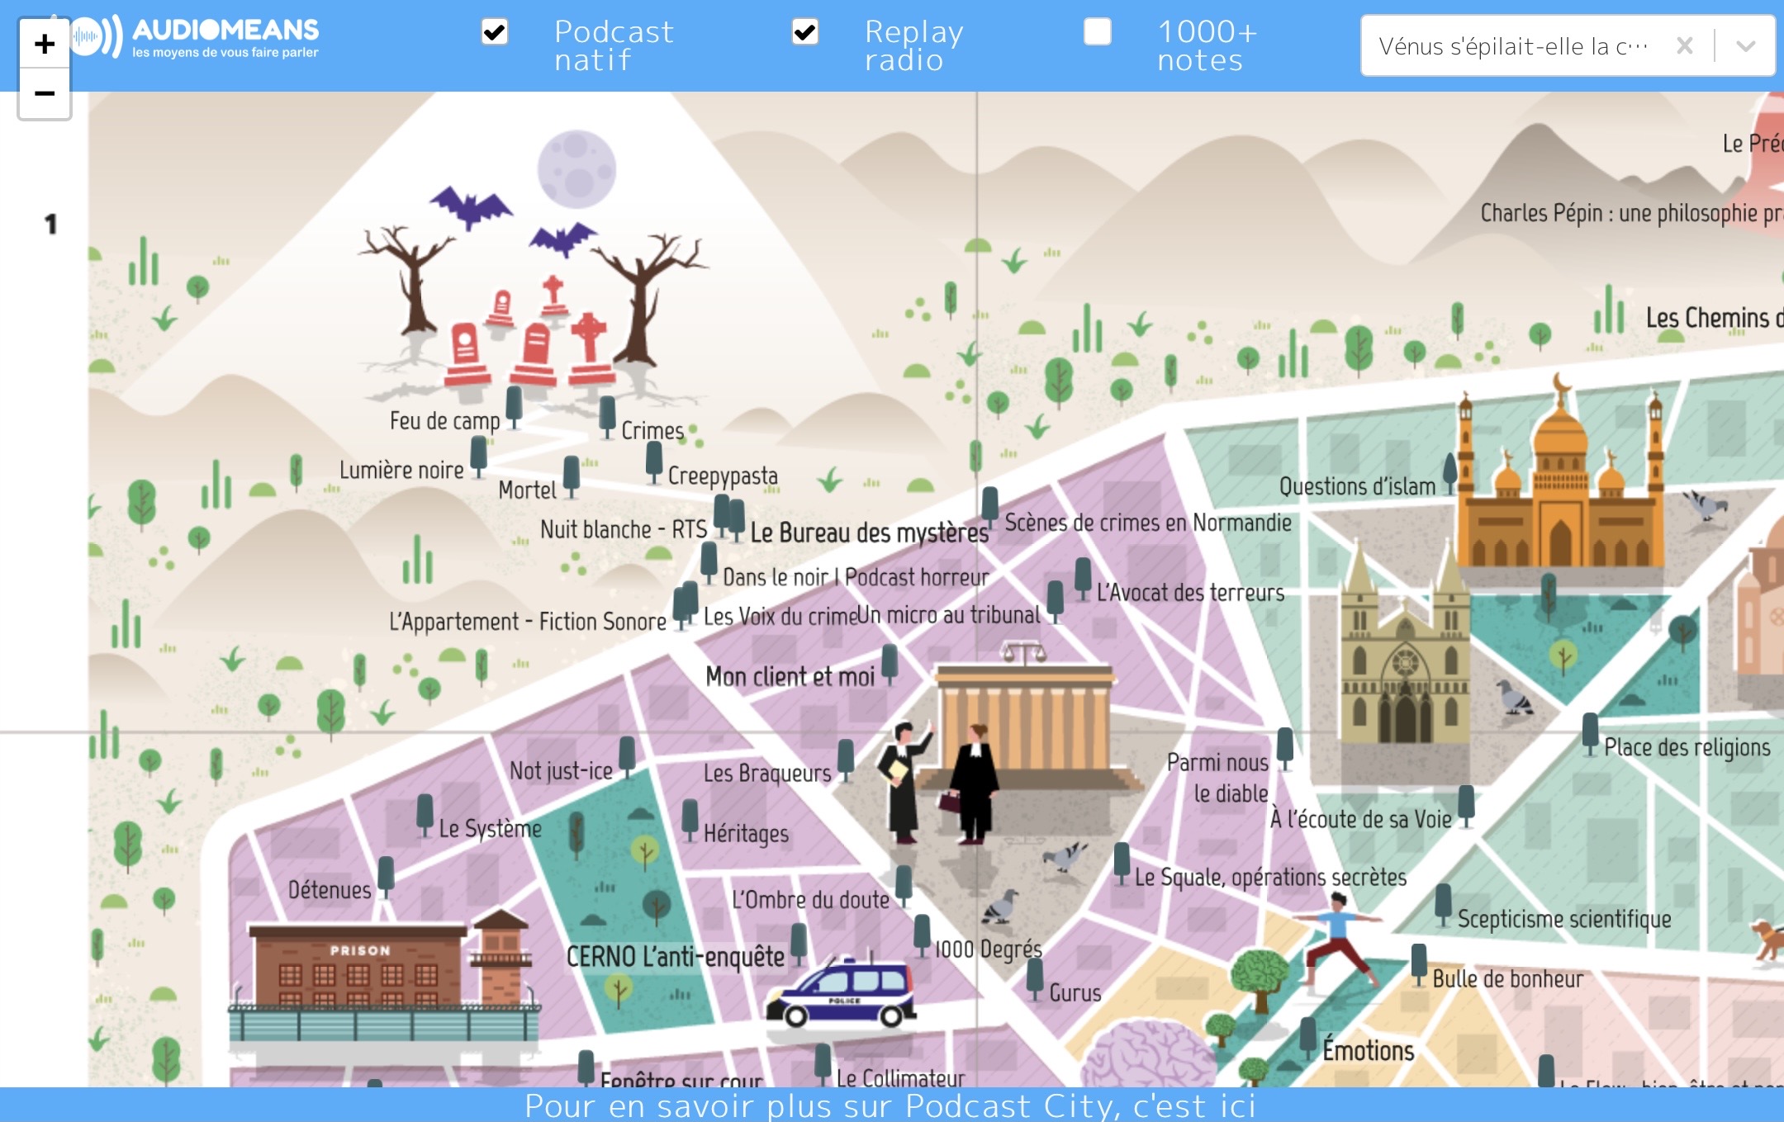Screen dimensions: 1784x1122
Task: Open Questions d'islam podcast label
Action: pyautogui.click(x=1357, y=487)
